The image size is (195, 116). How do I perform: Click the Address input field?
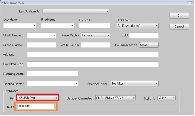pyautogui.click(x=93, y=55)
